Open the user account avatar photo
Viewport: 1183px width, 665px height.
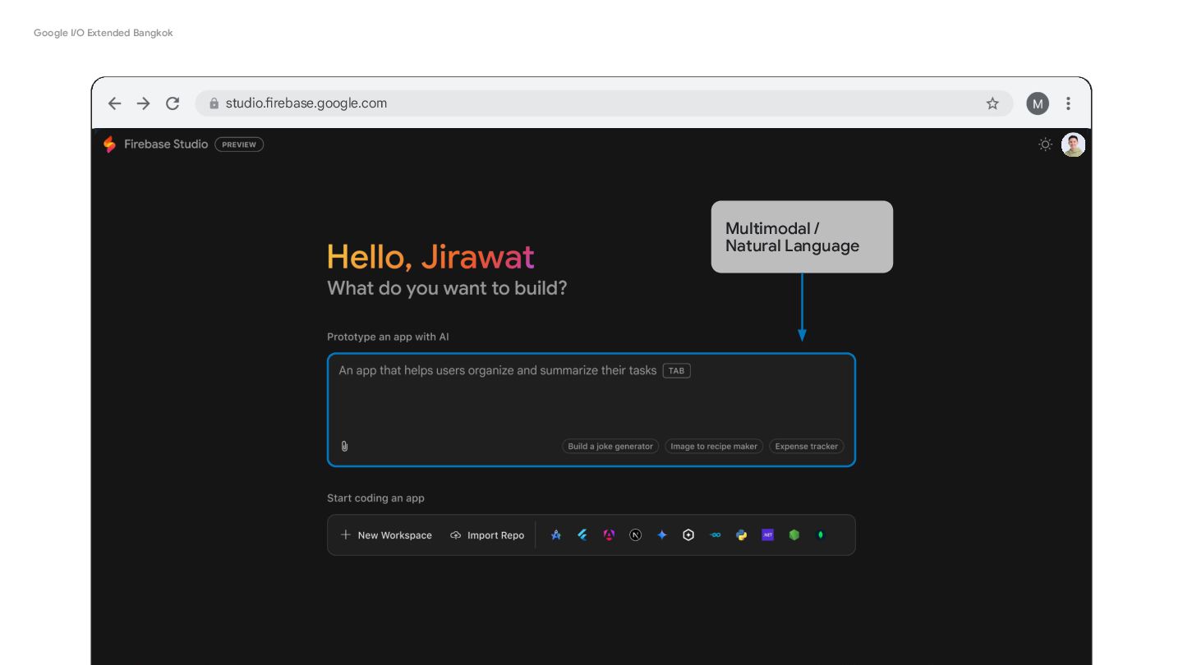(x=1073, y=144)
